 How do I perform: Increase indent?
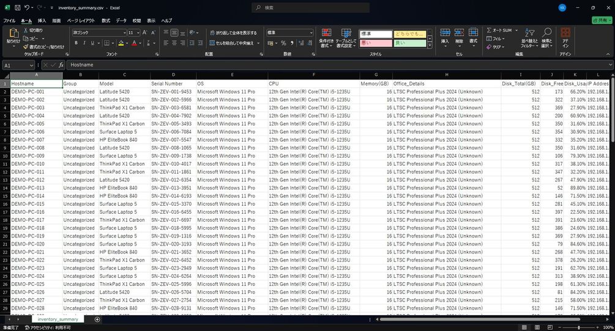coord(201,43)
